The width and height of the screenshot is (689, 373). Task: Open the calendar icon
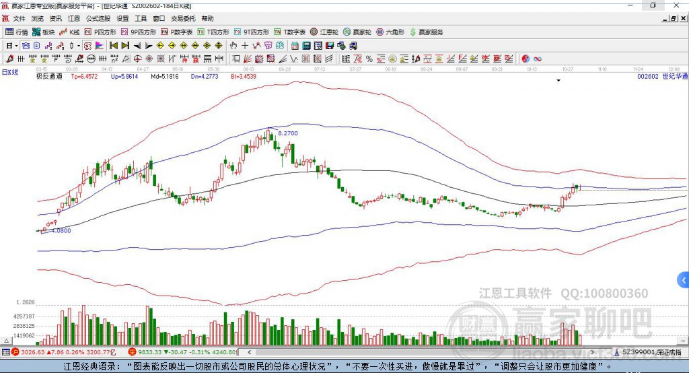click(x=295, y=46)
